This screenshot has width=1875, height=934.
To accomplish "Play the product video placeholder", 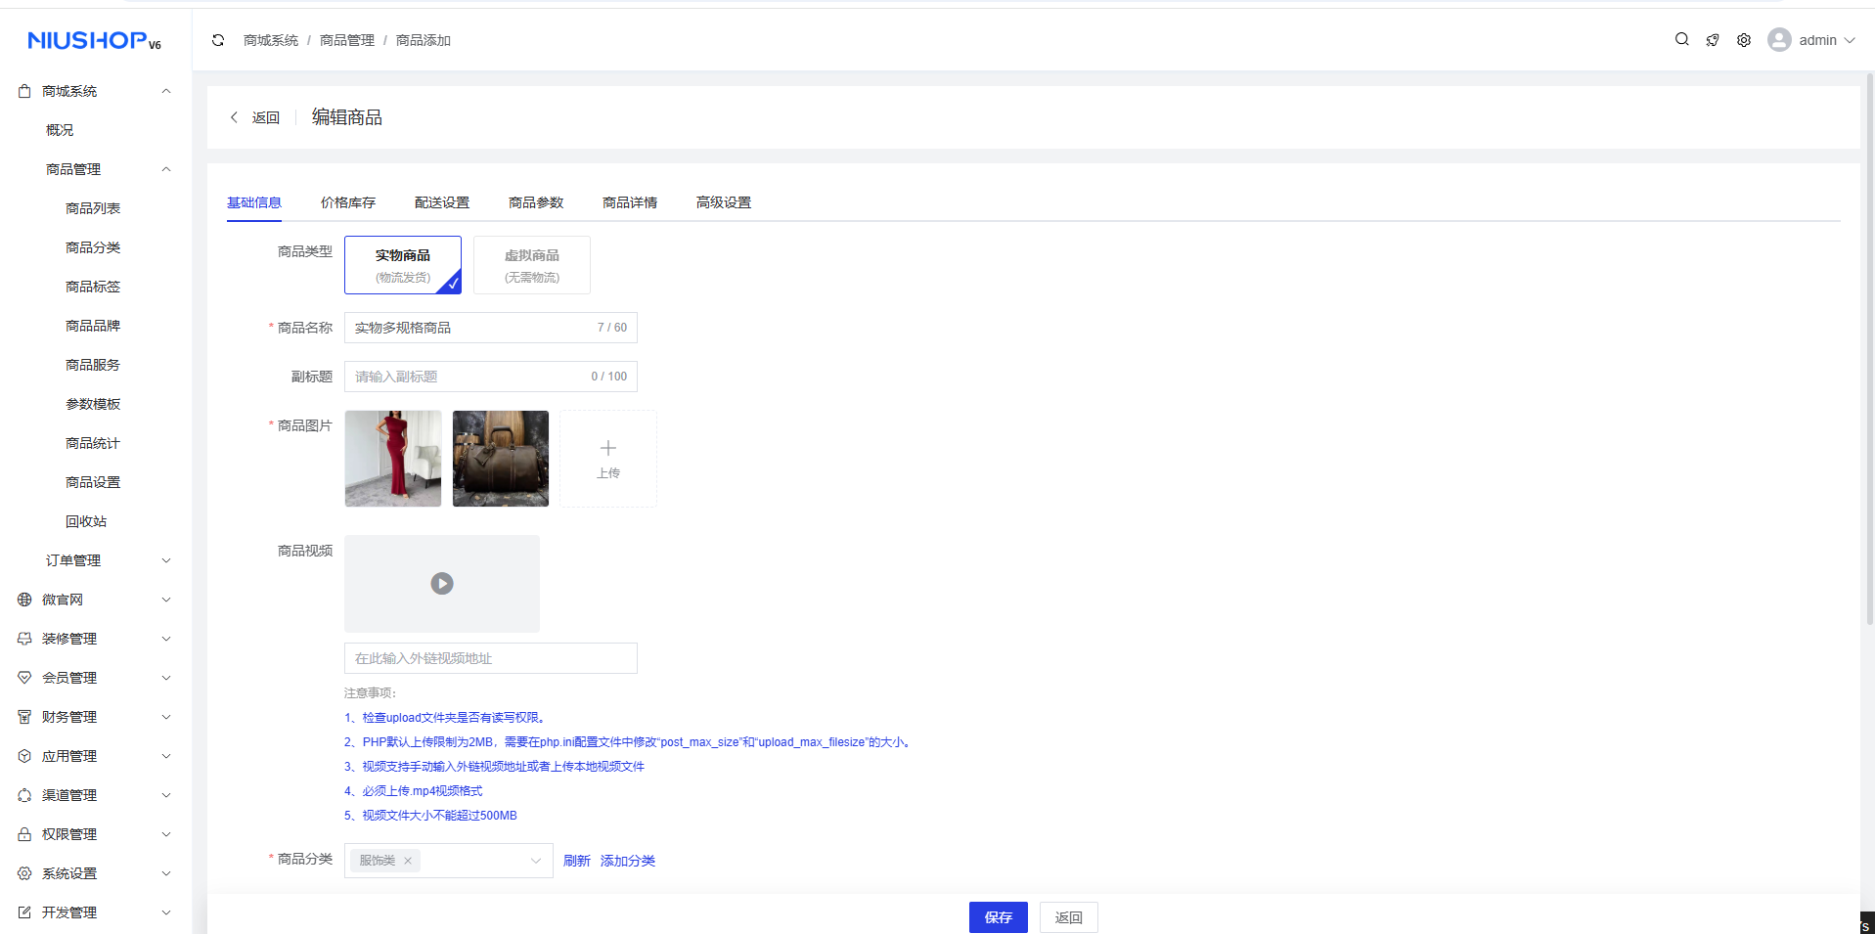I will point(442,584).
